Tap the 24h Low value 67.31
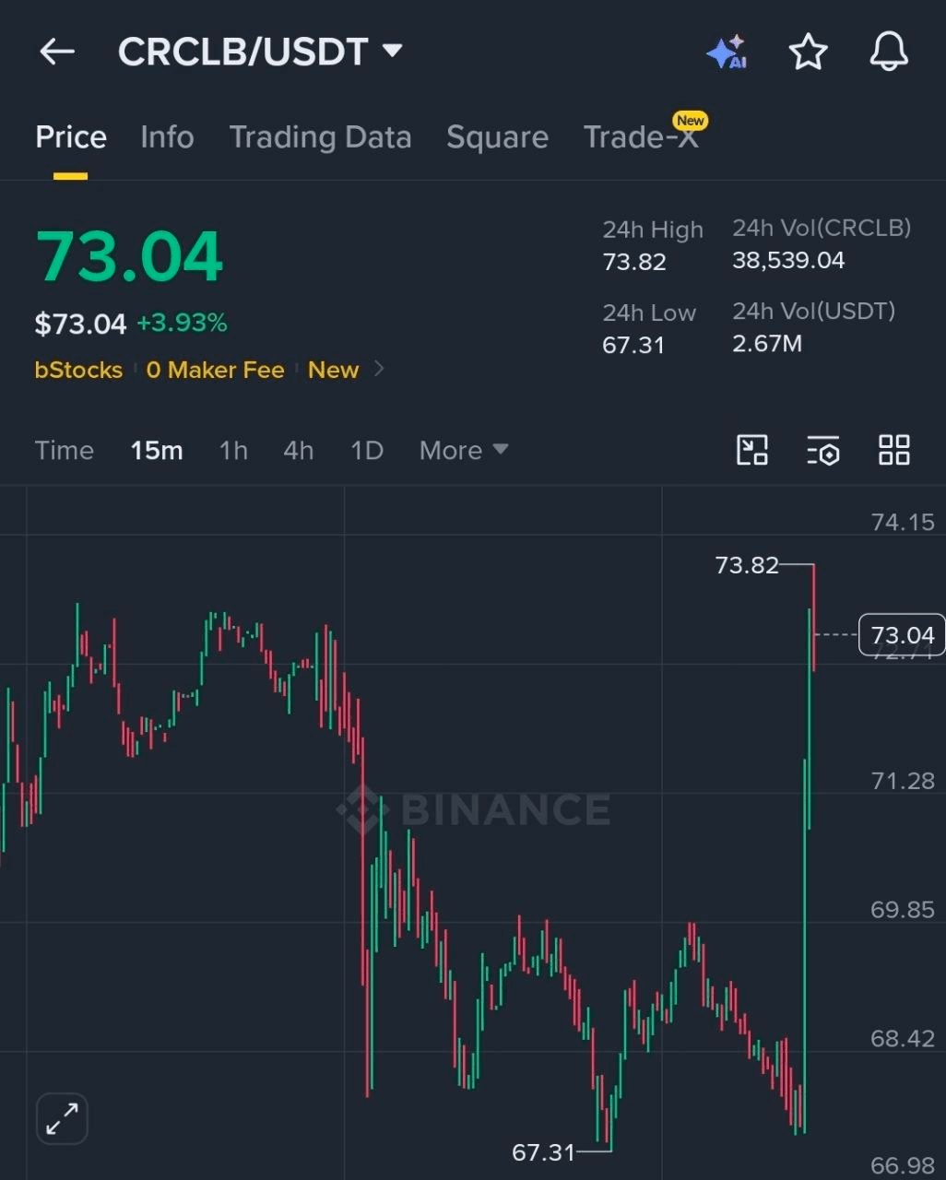The height and width of the screenshot is (1180, 946). 633,345
